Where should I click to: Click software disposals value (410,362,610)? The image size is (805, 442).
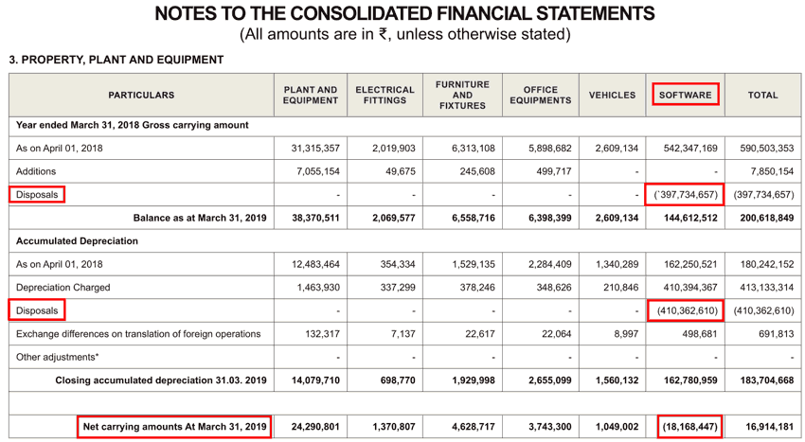point(685,310)
